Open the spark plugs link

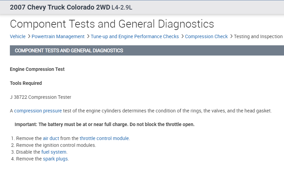pyautogui.click(x=56, y=159)
